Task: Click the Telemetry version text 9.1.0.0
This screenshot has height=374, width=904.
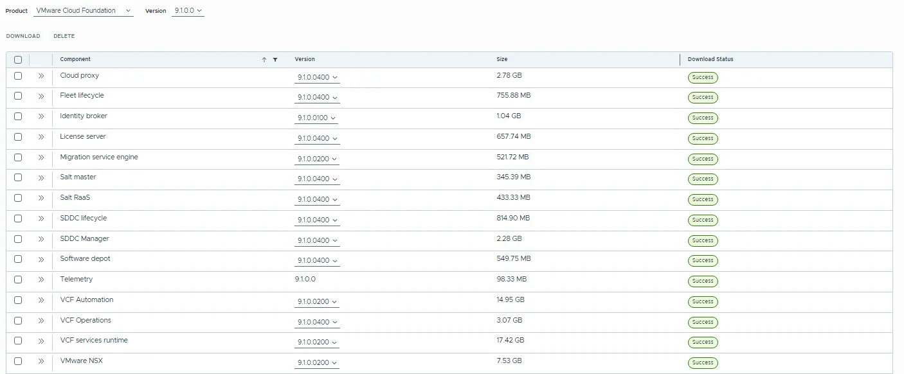Action: (305, 280)
